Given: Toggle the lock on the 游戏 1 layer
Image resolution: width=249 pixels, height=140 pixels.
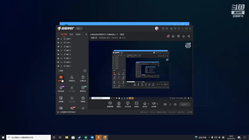Looking at the screenshot, I should (61, 66).
